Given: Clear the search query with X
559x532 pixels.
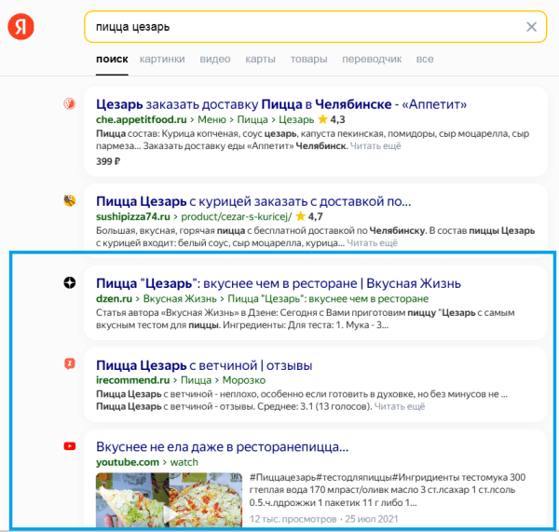Looking at the screenshot, I should click(531, 27).
